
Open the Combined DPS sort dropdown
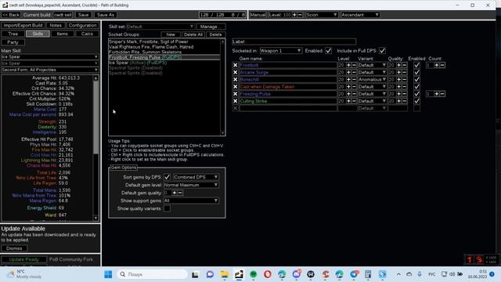[196, 177]
